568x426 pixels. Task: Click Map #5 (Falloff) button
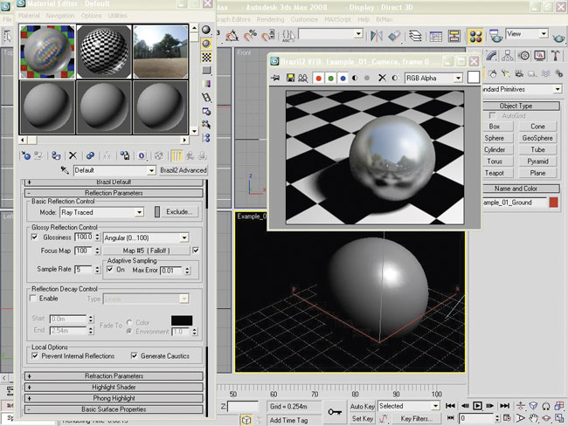point(146,251)
